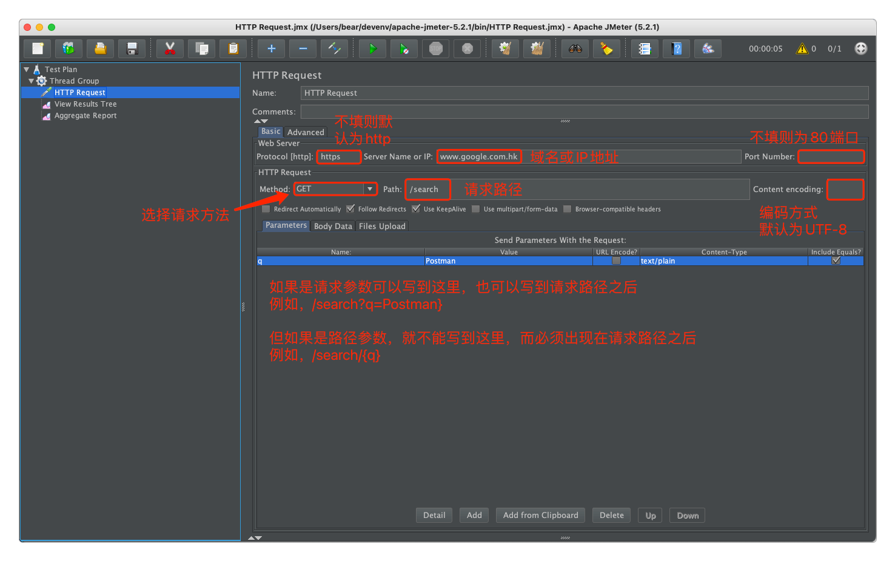This screenshot has height=561, width=895.
Task: Select the Body Data tab
Action: [x=333, y=226]
